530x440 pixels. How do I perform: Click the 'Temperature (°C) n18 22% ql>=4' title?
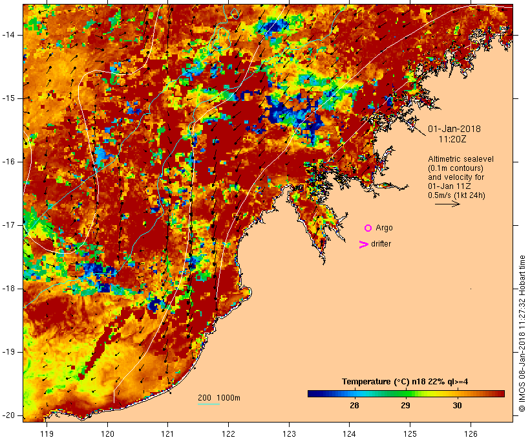pyautogui.click(x=405, y=382)
